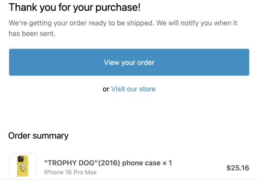Click the white border of the product thumbnail
Image resolution: width=257 pixels, height=181 pixels.
pyautogui.click(x=10, y=166)
